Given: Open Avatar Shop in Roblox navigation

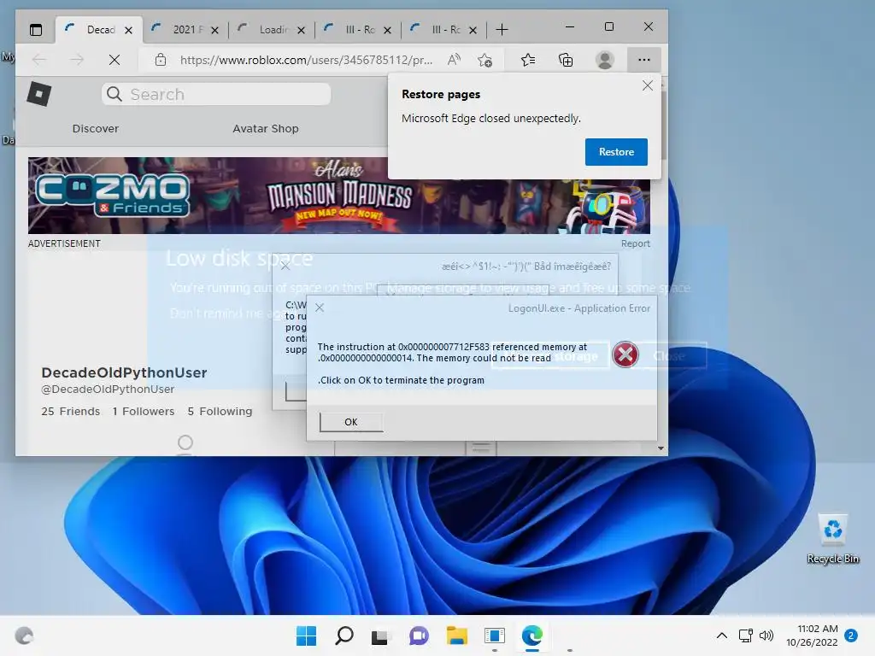Looking at the screenshot, I should pos(266,129).
